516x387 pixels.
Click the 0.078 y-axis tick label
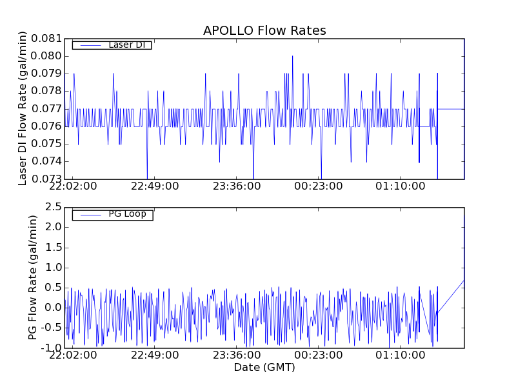tap(46, 91)
